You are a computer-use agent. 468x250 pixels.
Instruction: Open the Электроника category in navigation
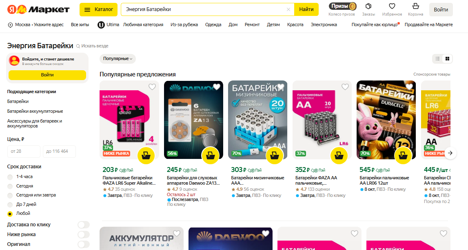point(324,25)
